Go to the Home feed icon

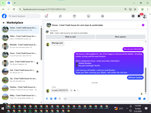coord(46,16)
